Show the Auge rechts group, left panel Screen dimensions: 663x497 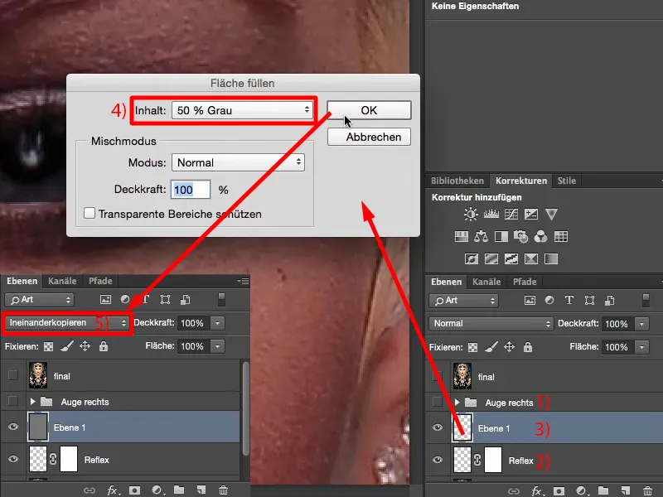[13, 401]
